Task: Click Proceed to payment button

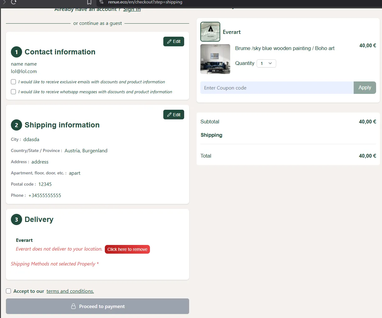Action: point(97,306)
